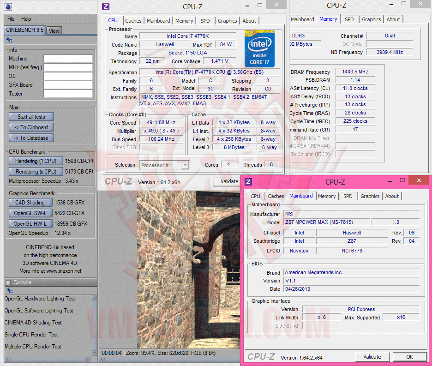This screenshot has width=432, height=366.
Task: Toggle the Console checkbox
Action: coord(8,282)
